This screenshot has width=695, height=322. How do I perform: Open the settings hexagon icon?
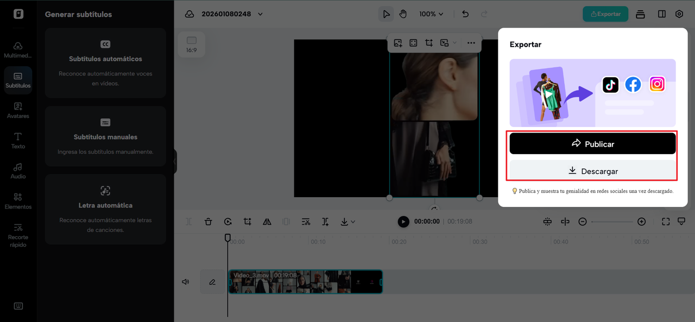[679, 14]
